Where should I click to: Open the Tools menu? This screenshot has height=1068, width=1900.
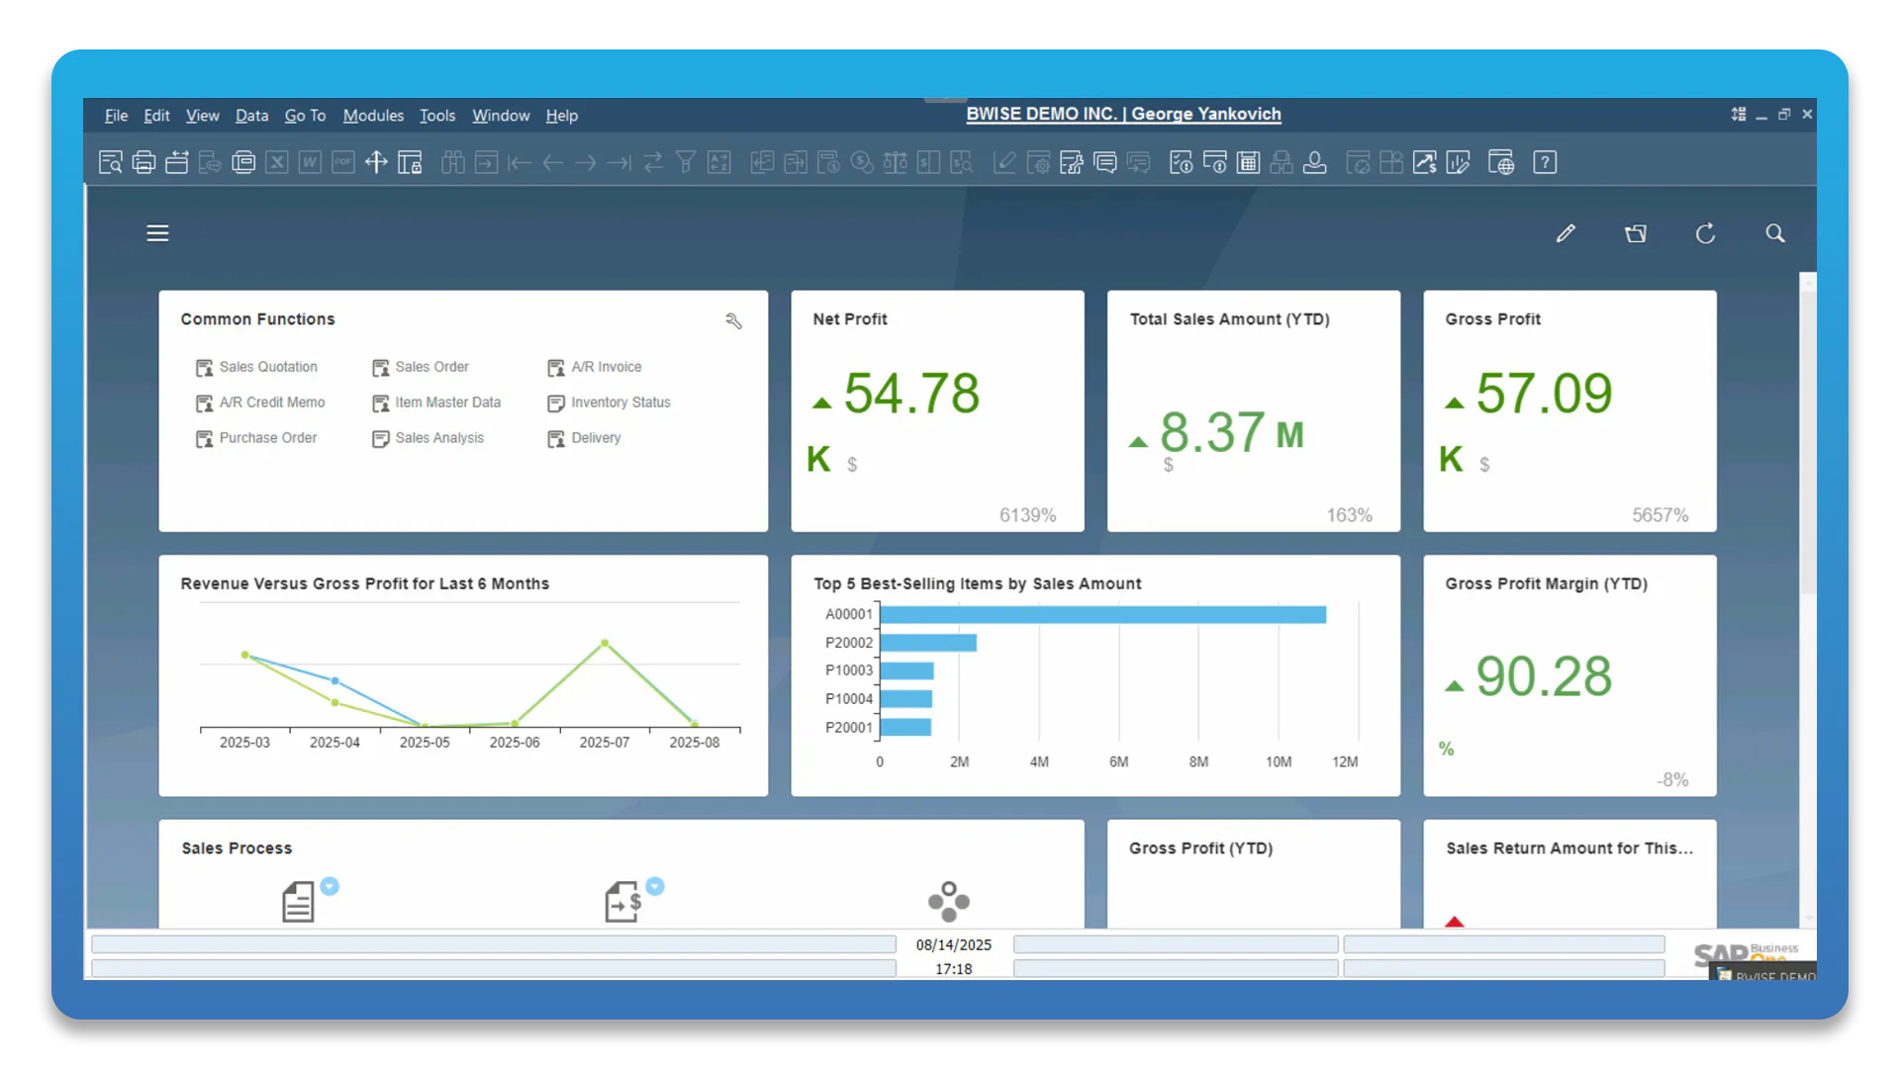[437, 116]
